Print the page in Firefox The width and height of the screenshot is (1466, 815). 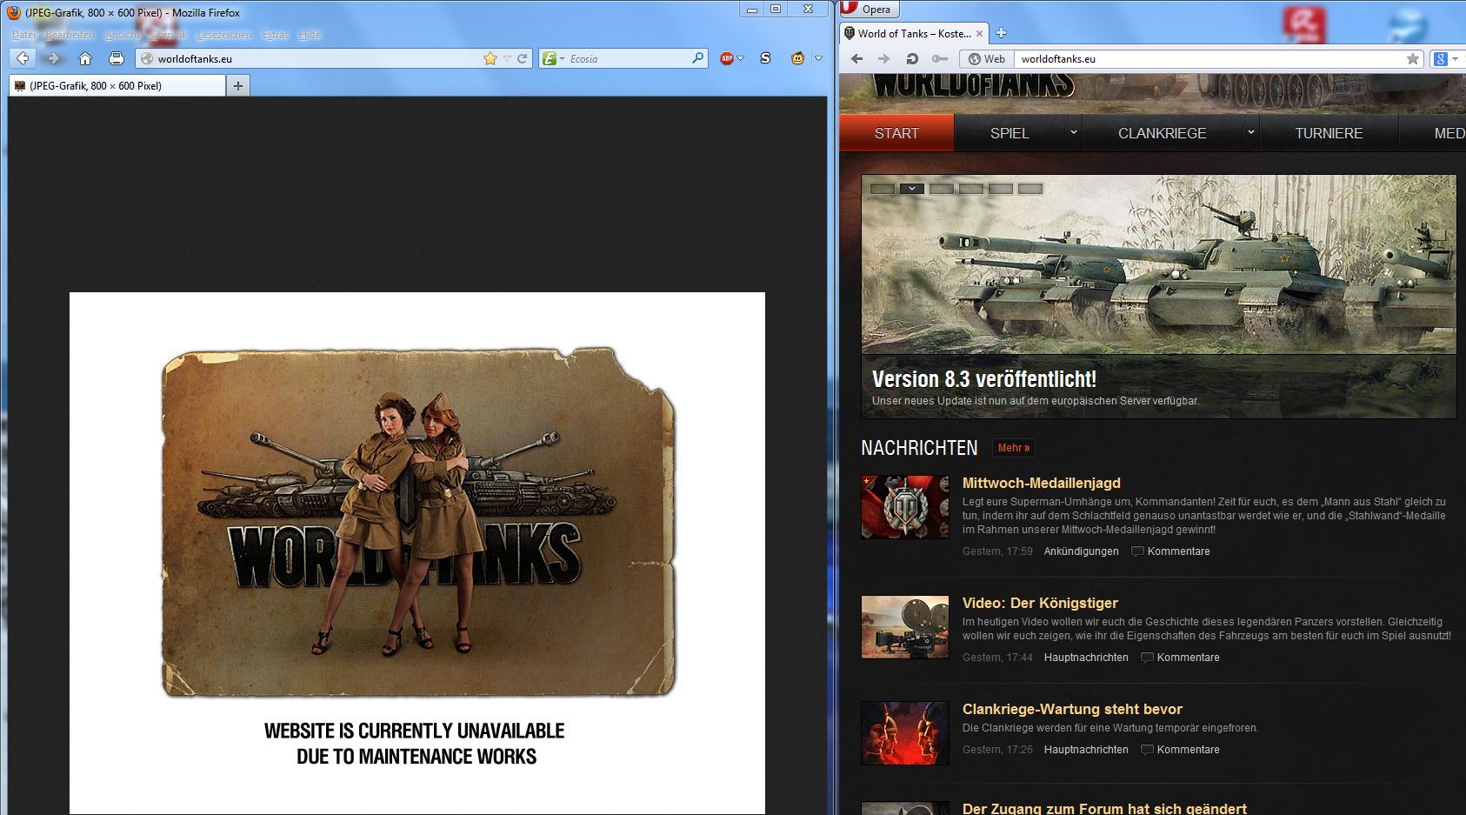[x=117, y=58]
